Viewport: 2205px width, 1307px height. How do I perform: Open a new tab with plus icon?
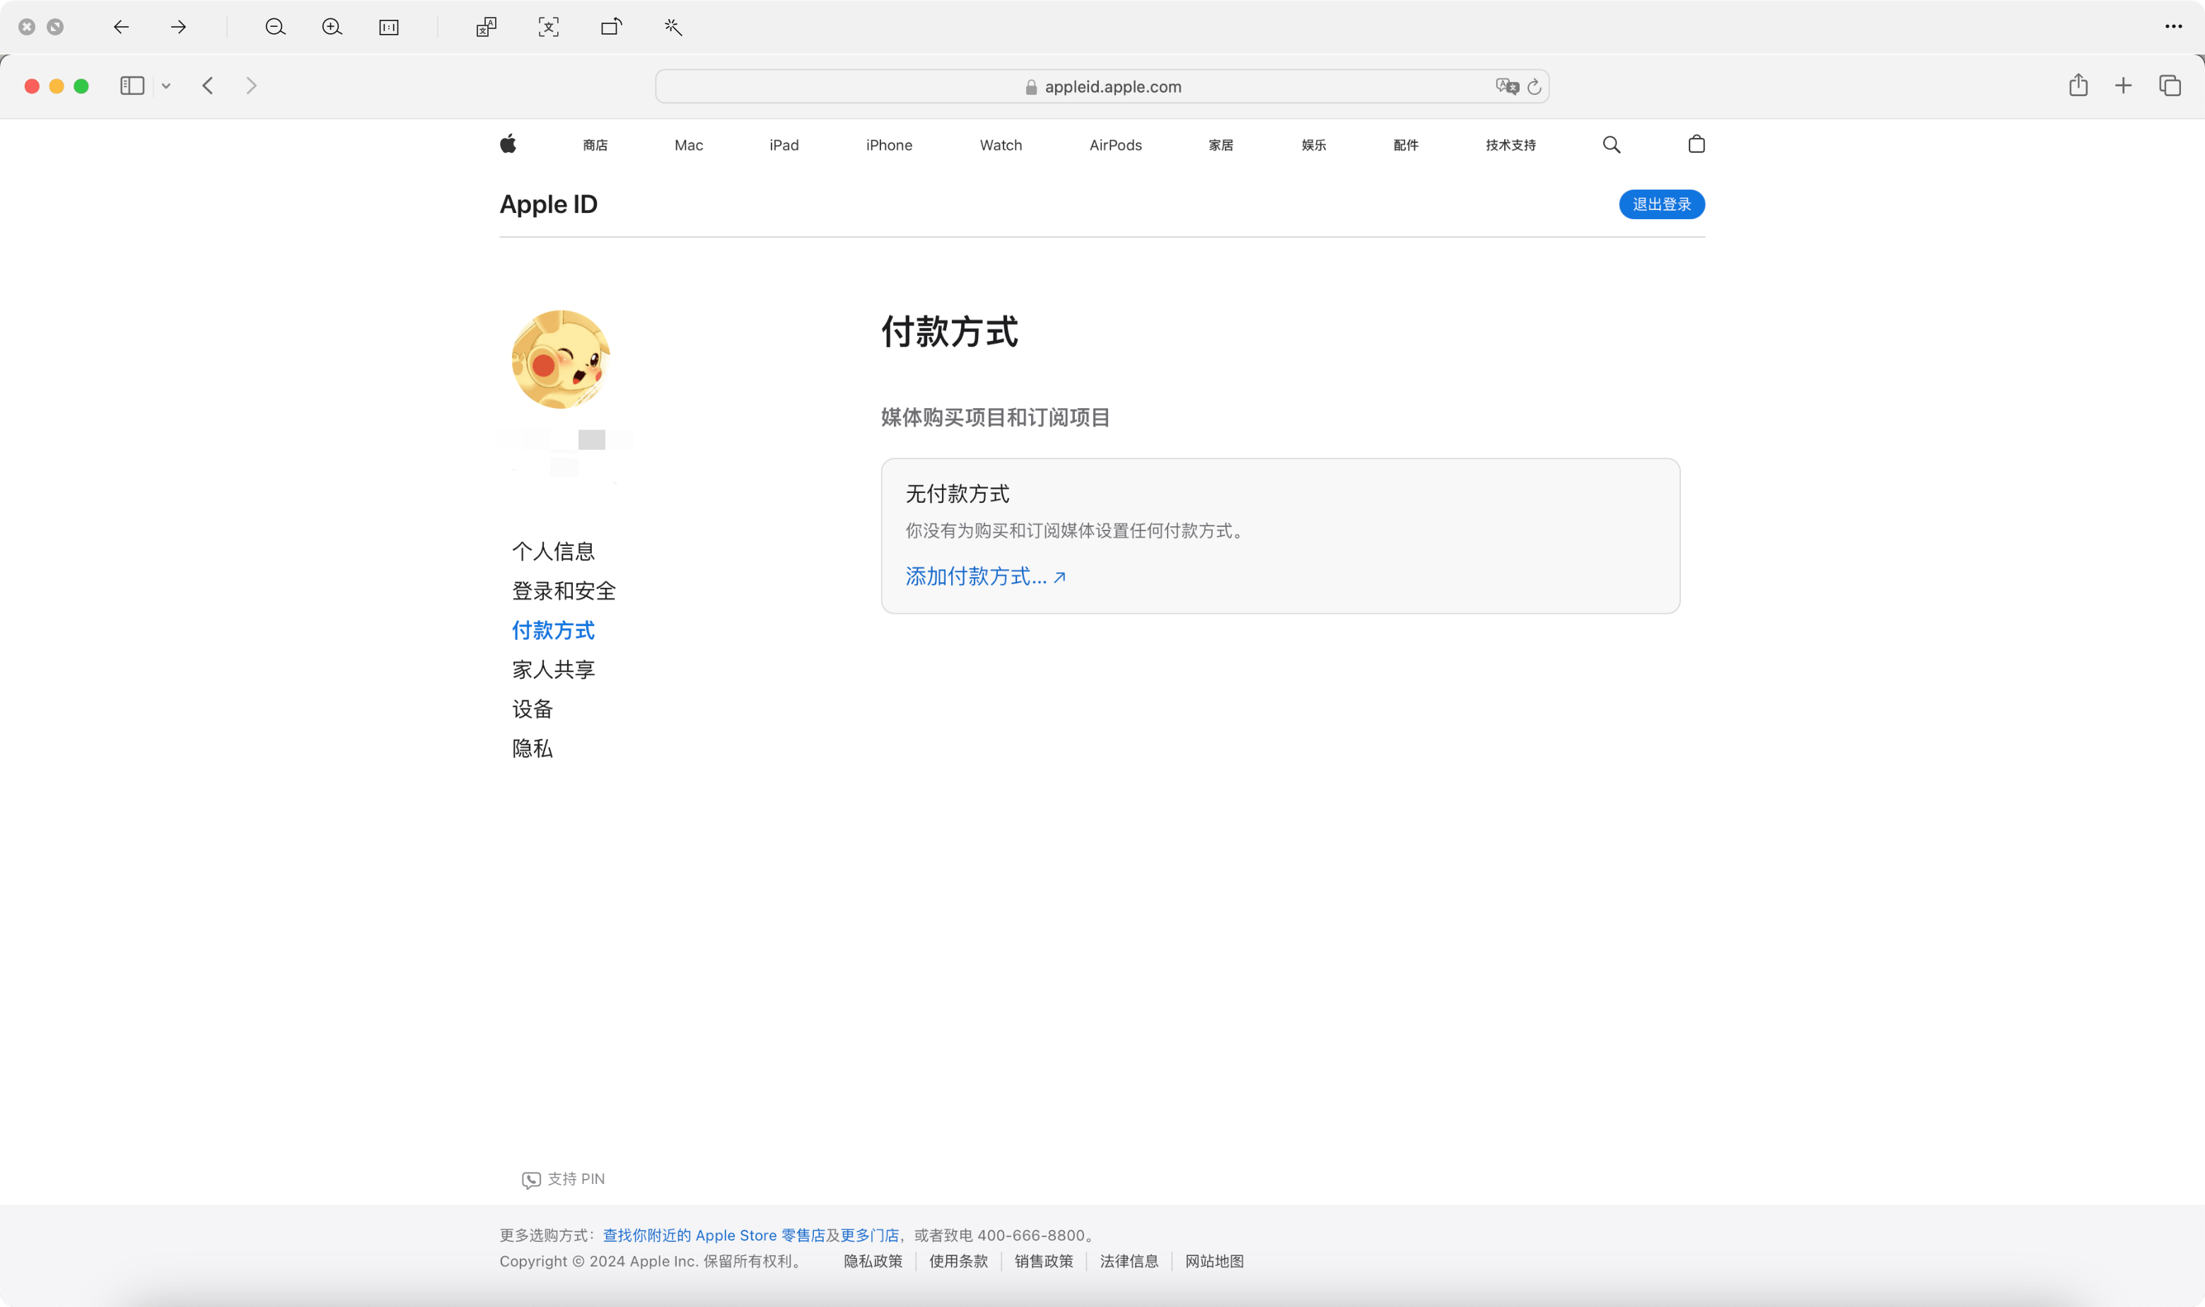point(2123,86)
